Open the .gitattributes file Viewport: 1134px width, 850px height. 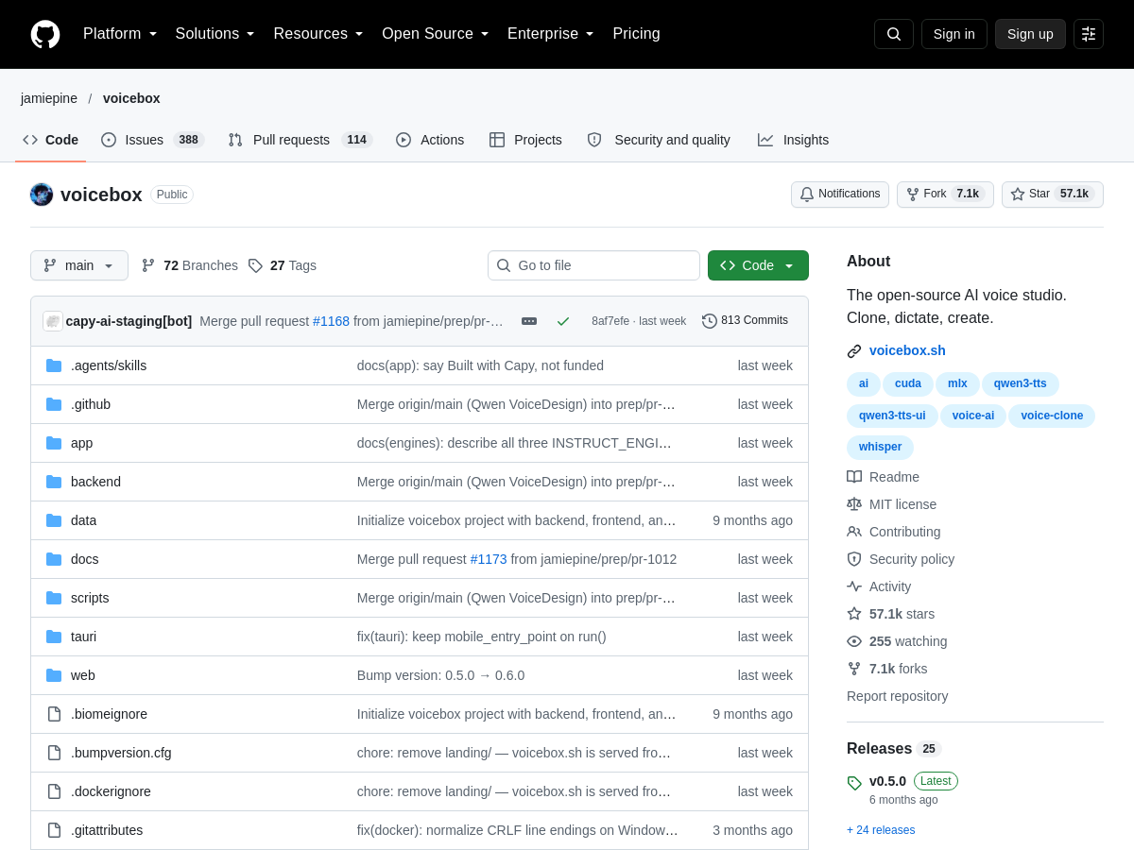pyautogui.click(x=107, y=830)
